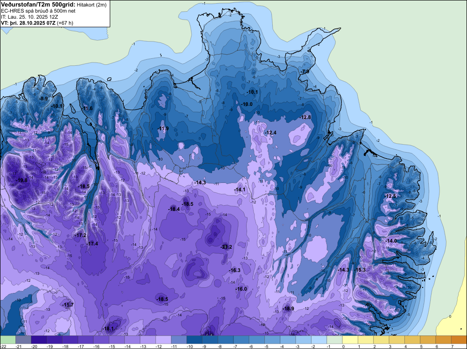Click the -16.3 temperature label

[x=235, y=270]
